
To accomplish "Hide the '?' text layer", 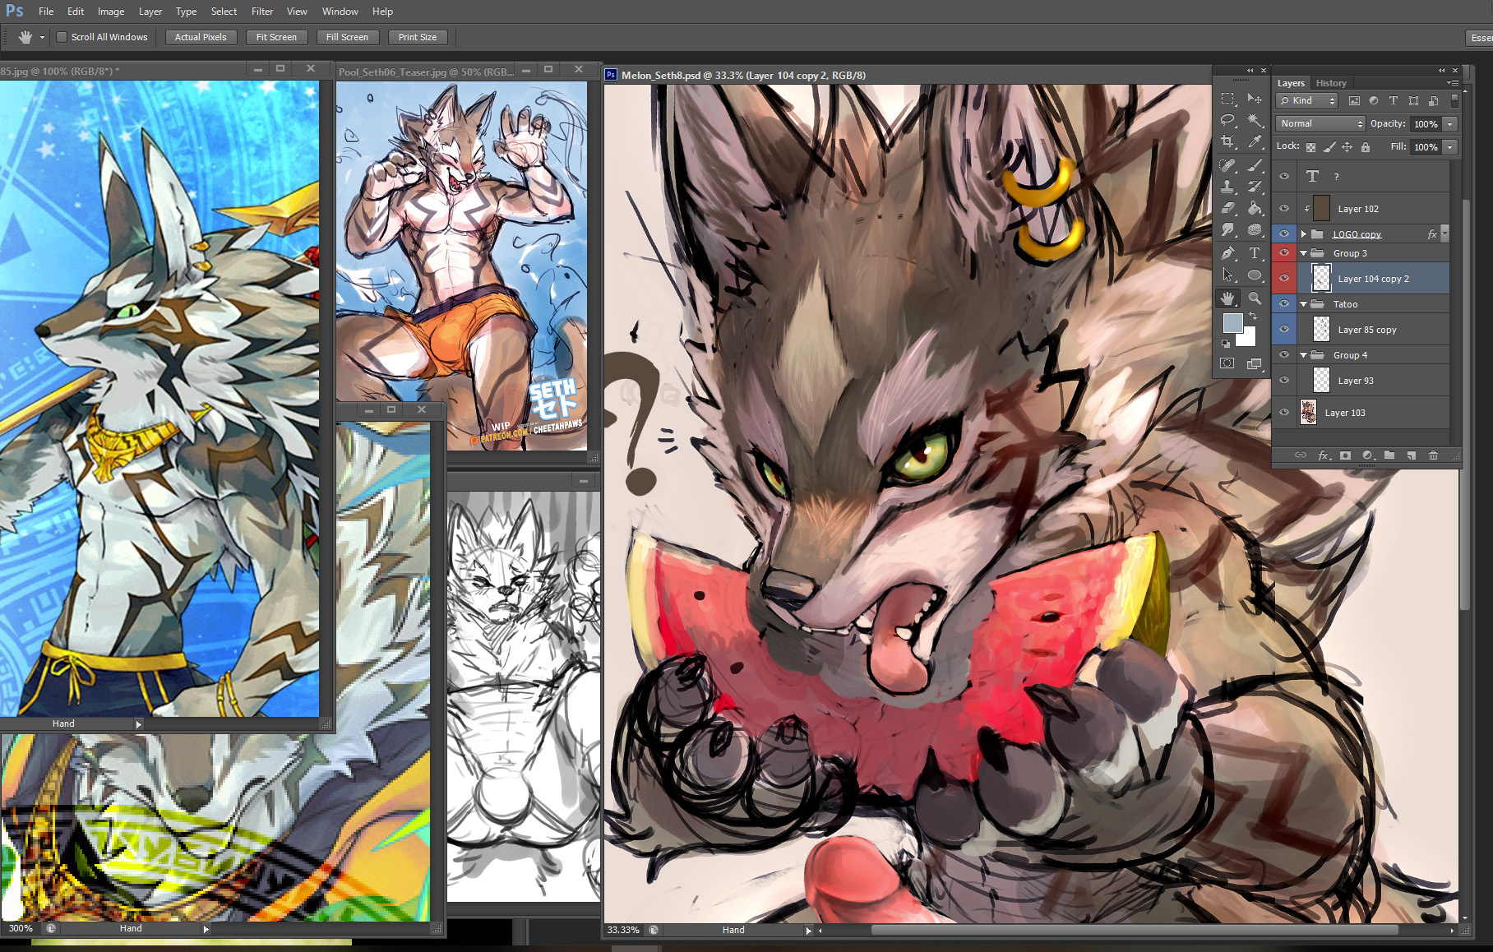I will point(1284,176).
